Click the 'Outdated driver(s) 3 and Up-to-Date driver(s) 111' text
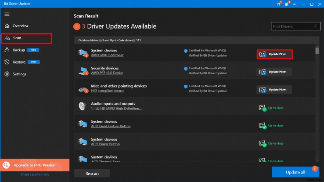The image size is (324, 182). [109, 40]
